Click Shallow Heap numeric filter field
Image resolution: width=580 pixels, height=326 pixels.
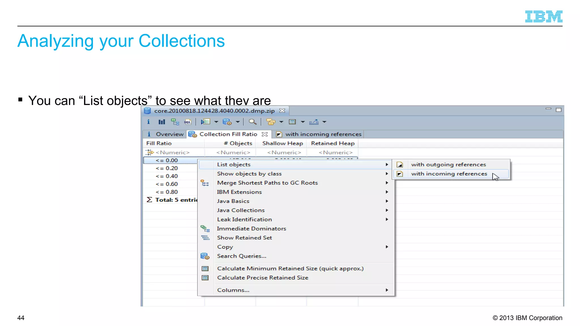pyautogui.click(x=281, y=152)
